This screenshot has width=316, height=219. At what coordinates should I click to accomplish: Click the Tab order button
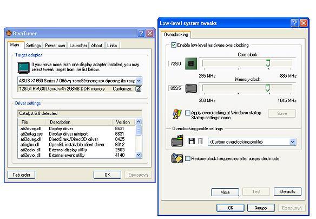(x=21, y=175)
